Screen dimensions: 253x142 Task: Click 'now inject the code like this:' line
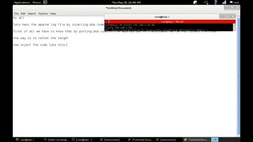pyautogui.click(x=40, y=45)
